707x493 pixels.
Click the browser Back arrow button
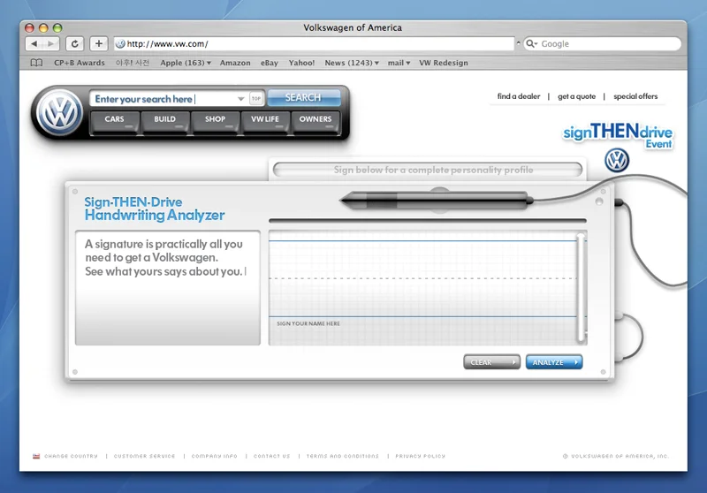(34, 43)
